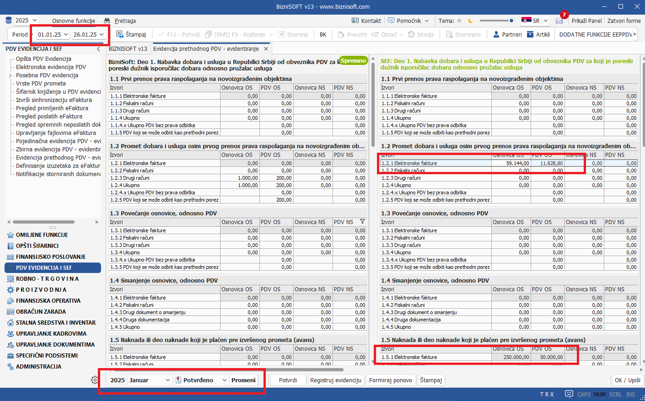Open Artikli from the toolbar

(x=538, y=34)
